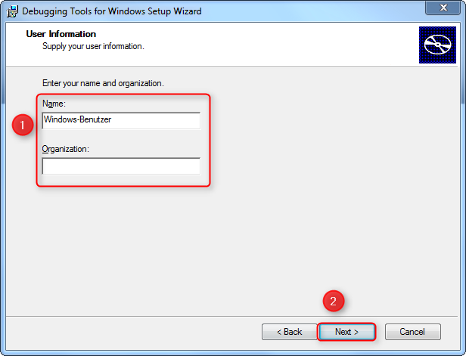
Task: Focus the Organization input field
Action: 121,166
